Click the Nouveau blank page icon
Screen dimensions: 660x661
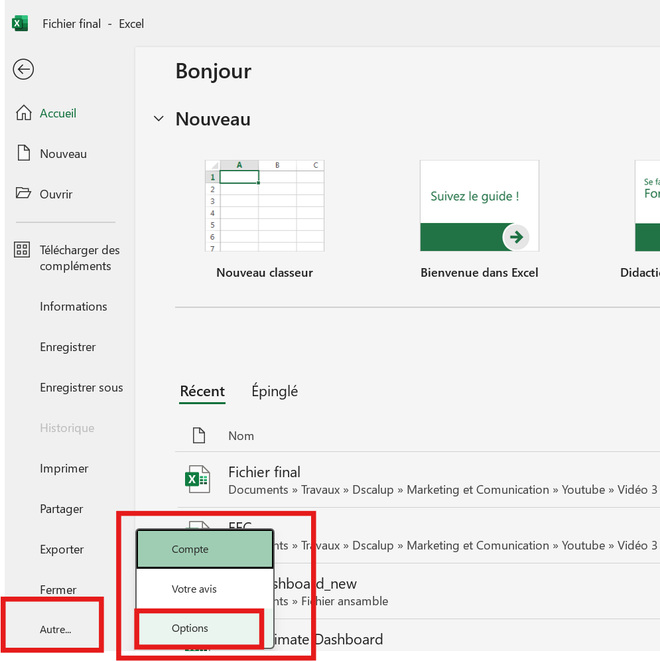point(24,153)
